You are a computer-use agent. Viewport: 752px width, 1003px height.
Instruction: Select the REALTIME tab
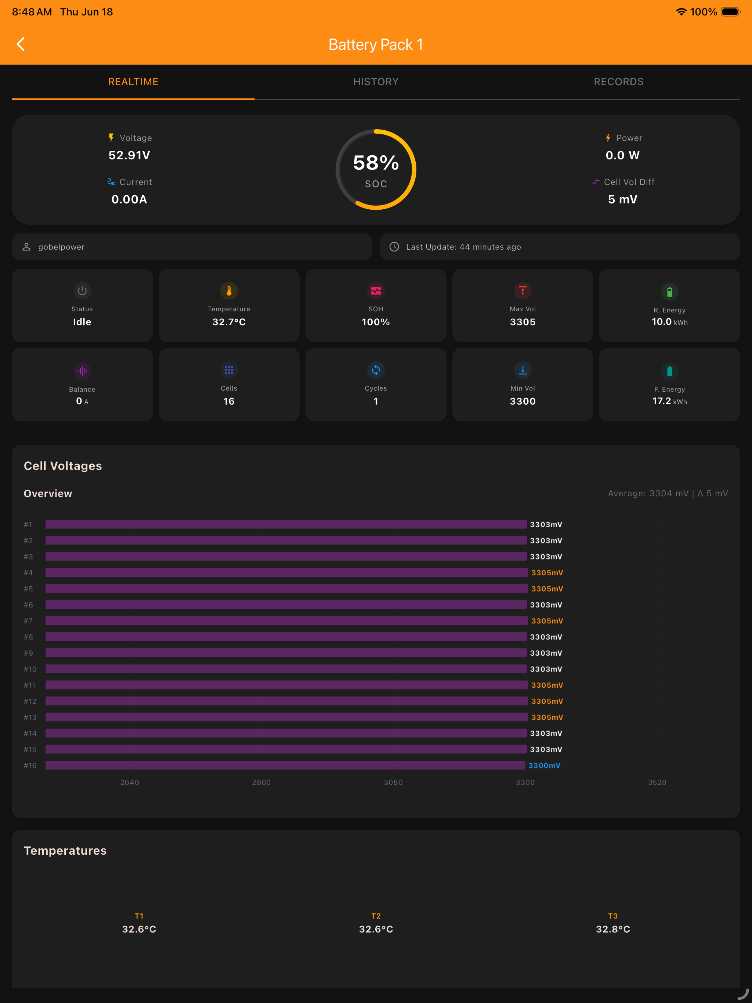coord(133,82)
